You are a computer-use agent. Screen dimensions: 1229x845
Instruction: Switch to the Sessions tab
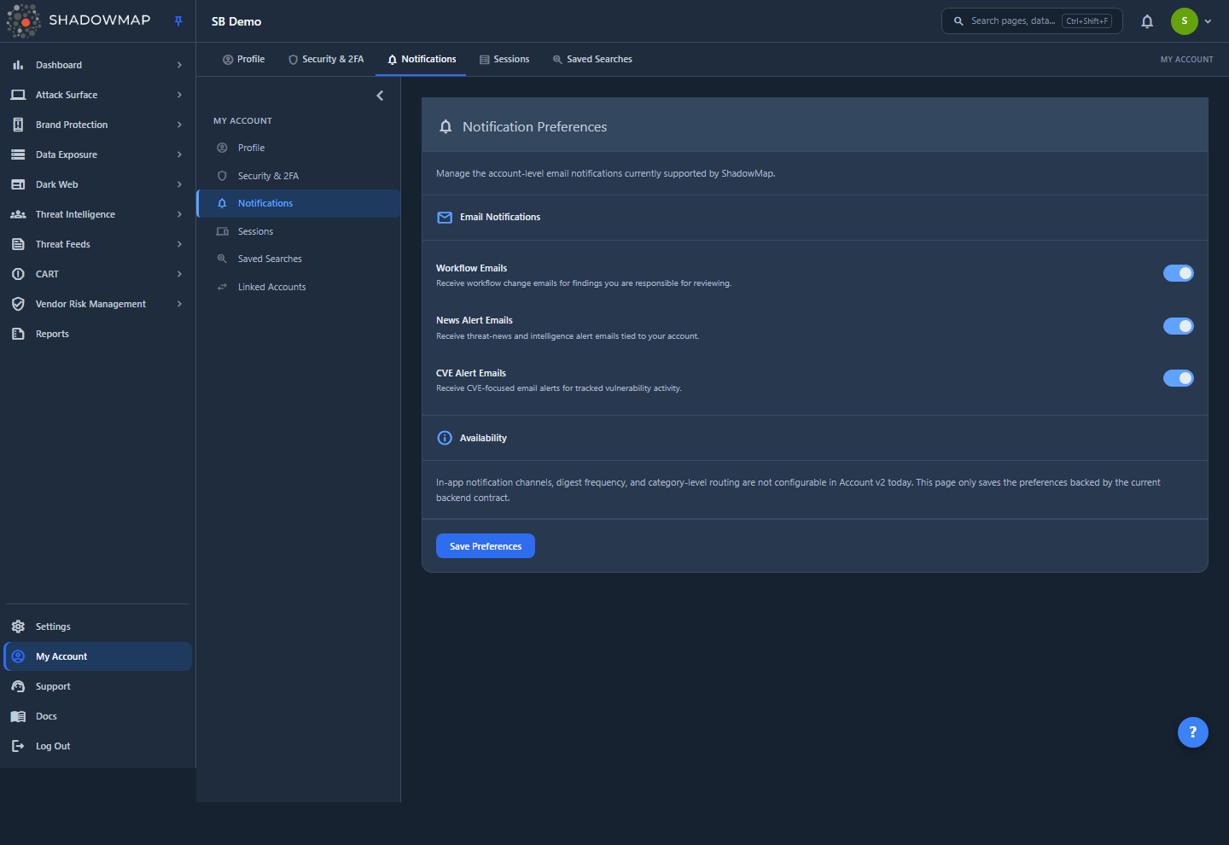[504, 59]
